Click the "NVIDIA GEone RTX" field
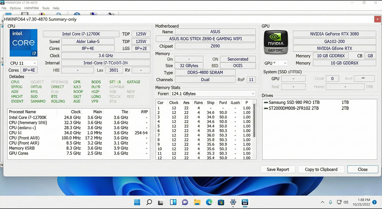This screenshot has width=382, height=209. click(x=334, y=48)
